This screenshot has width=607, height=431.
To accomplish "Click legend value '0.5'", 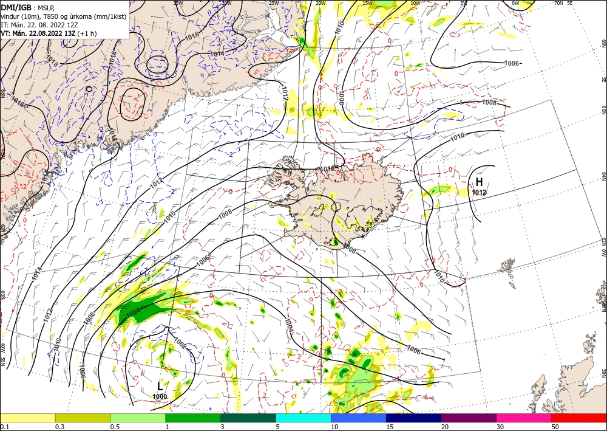I will (115, 427).
